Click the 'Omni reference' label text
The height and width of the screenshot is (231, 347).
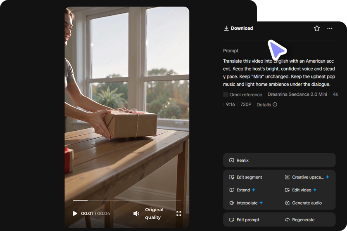pos(246,94)
